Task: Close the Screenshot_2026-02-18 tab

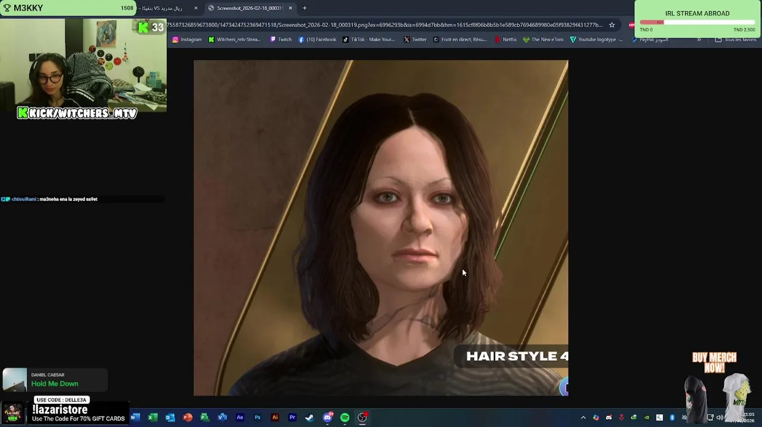Action: [x=290, y=8]
